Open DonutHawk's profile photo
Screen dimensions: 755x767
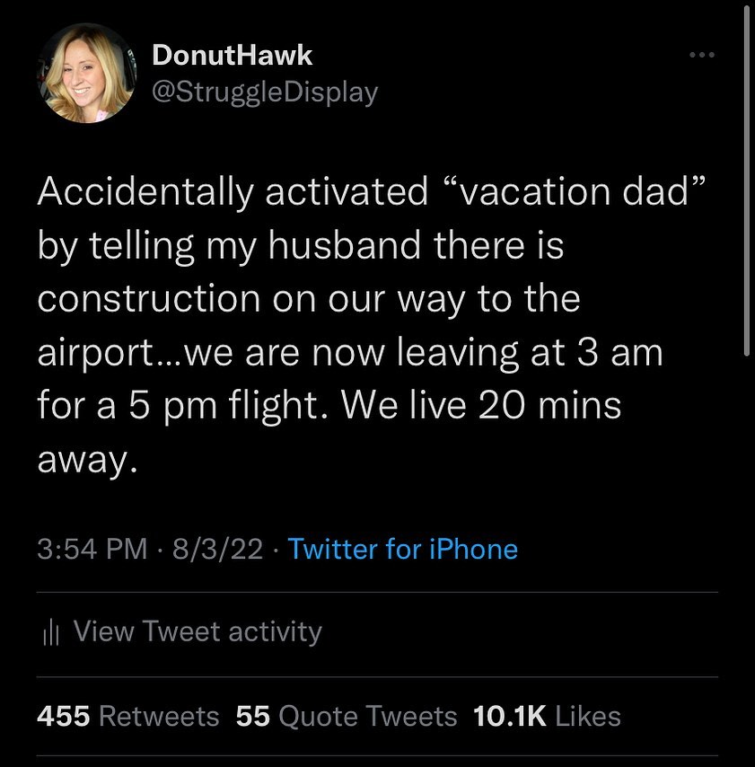coord(88,74)
